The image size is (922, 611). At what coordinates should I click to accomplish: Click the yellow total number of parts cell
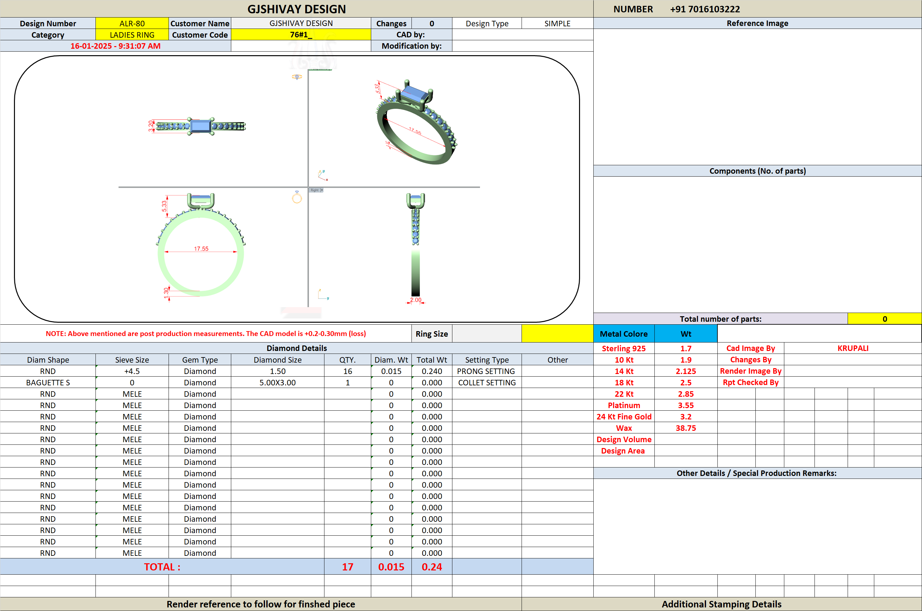coord(885,319)
